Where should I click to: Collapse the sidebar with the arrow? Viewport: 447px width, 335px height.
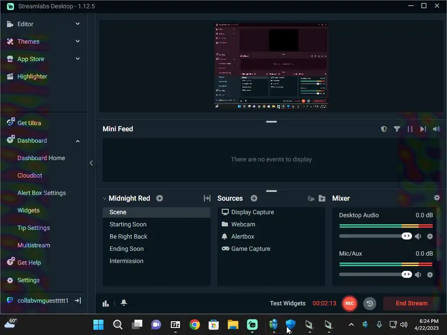[91, 163]
